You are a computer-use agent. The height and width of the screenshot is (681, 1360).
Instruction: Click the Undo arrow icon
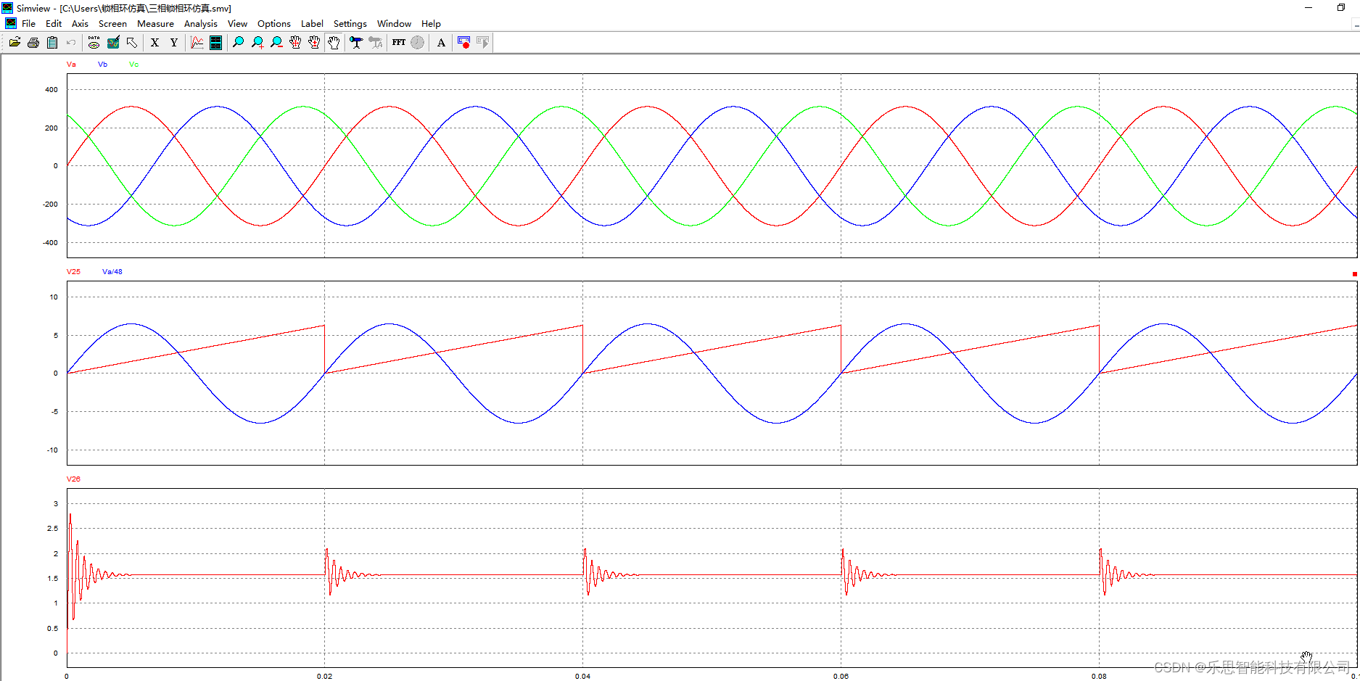coord(71,43)
